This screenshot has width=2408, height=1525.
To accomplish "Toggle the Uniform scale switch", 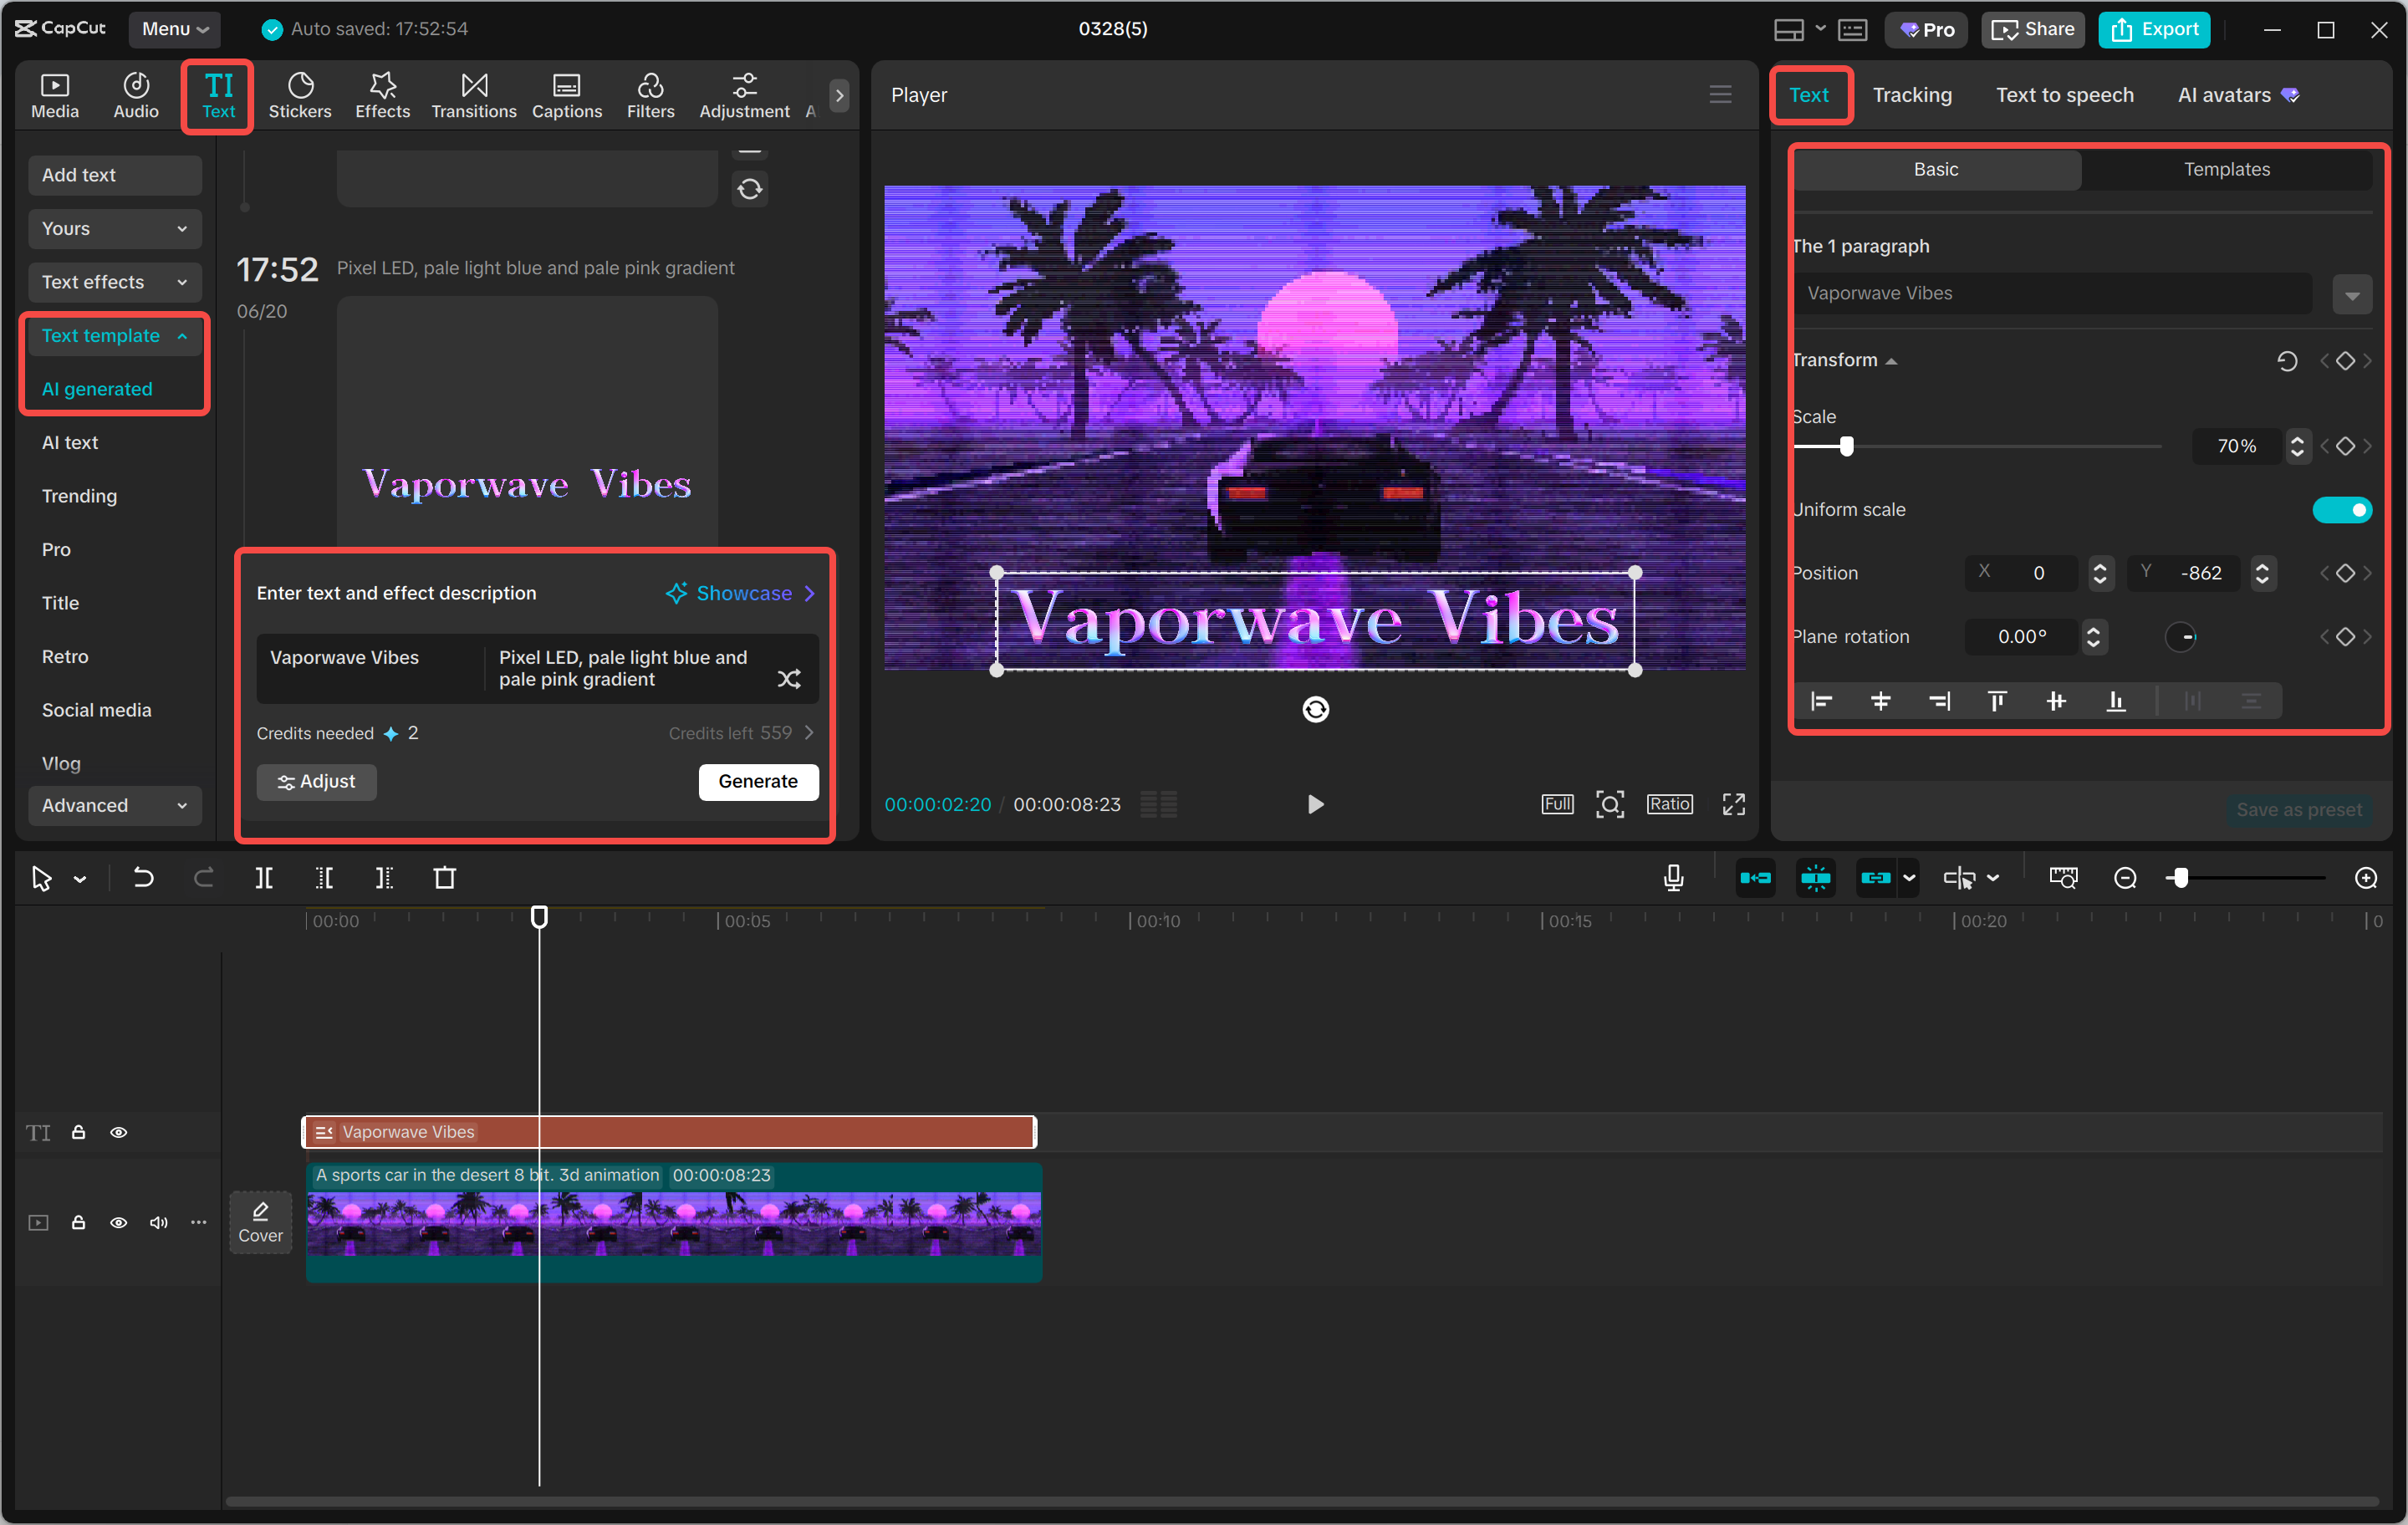I will tap(2341, 510).
